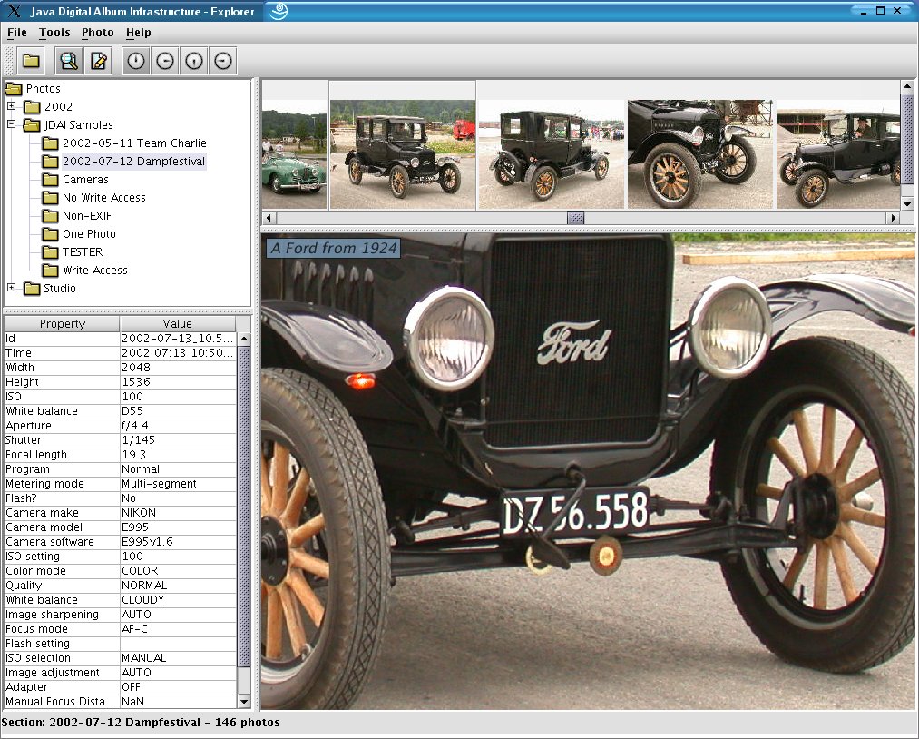Select the Camera software value 'E995v1.6'
Image resolution: width=919 pixels, height=739 pixels.
pos(178,542)
